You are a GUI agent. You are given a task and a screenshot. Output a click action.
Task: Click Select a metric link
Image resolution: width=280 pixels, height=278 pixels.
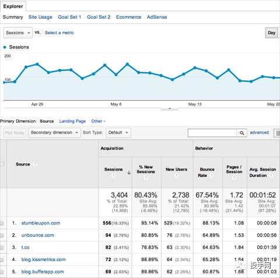point(60,33)
